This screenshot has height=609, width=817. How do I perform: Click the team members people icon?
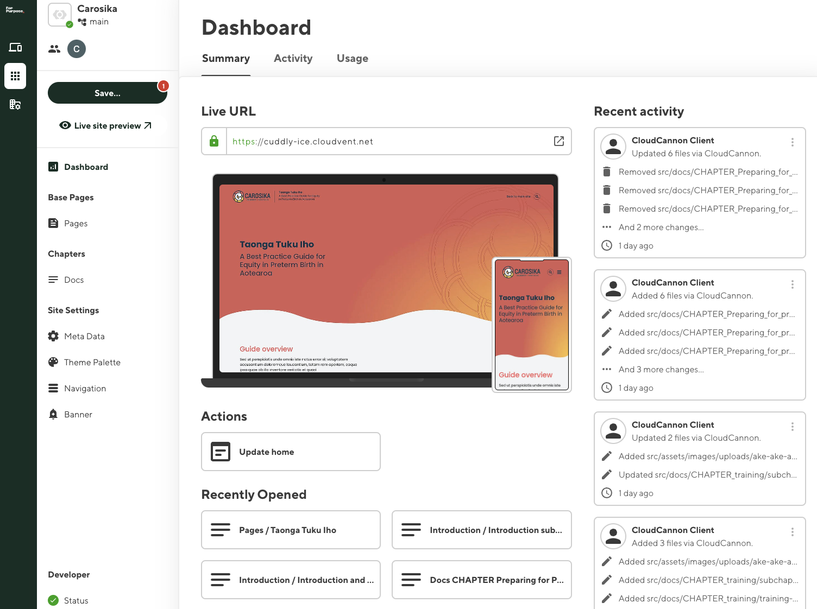54,49
